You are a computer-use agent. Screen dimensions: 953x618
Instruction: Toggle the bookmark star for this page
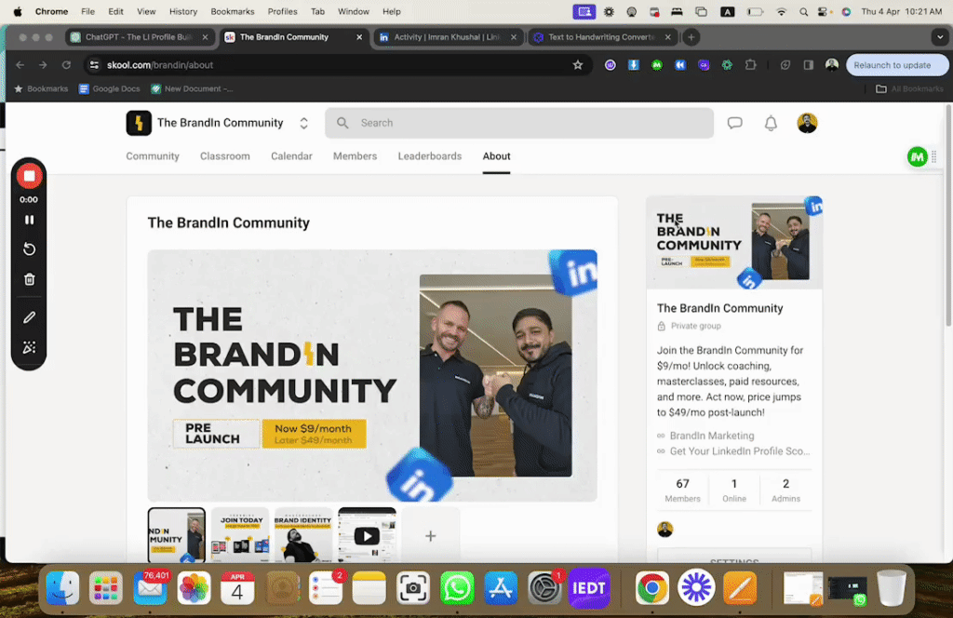(x=578, y=64)
